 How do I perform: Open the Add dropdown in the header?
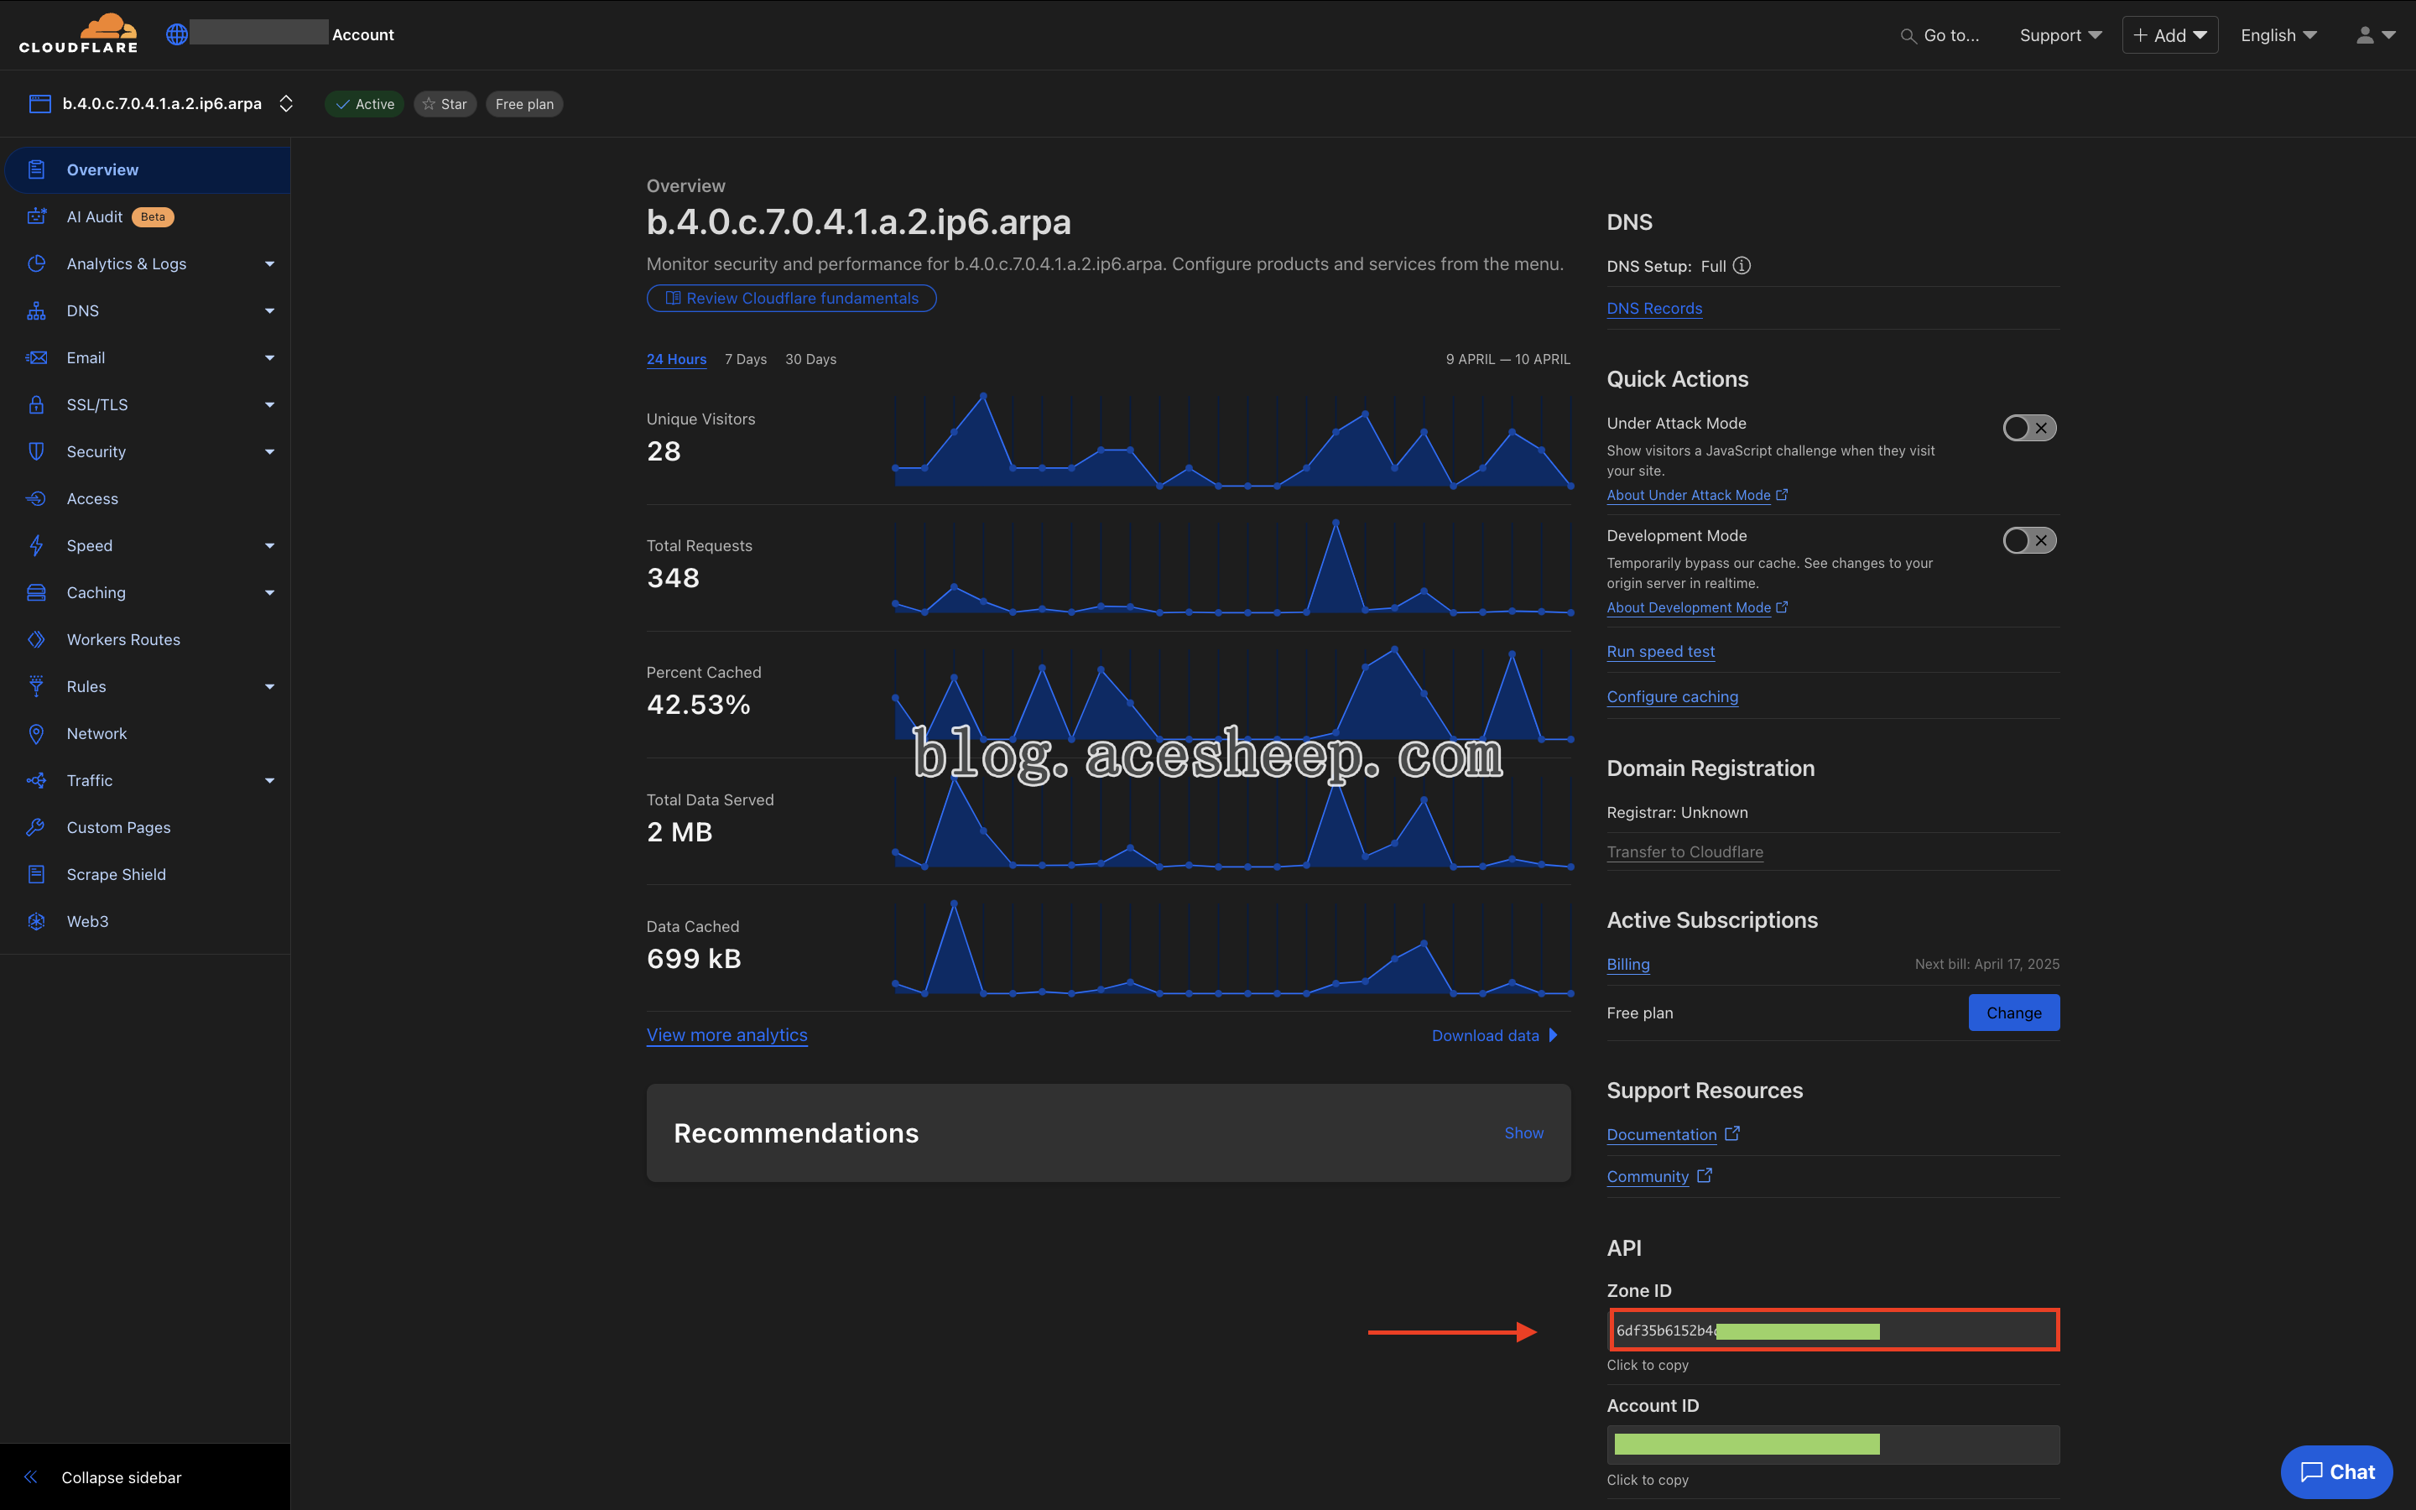2170,35
